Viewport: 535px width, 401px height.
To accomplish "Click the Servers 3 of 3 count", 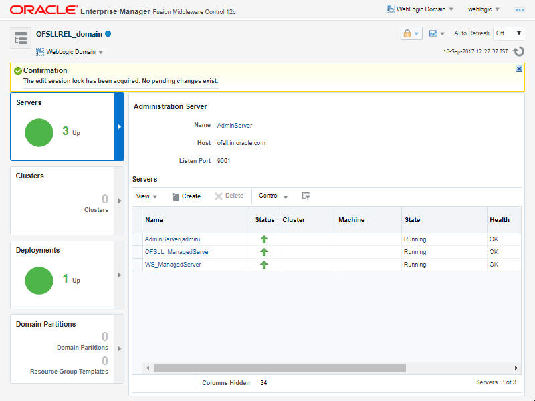I will click(x=496, y=382).
